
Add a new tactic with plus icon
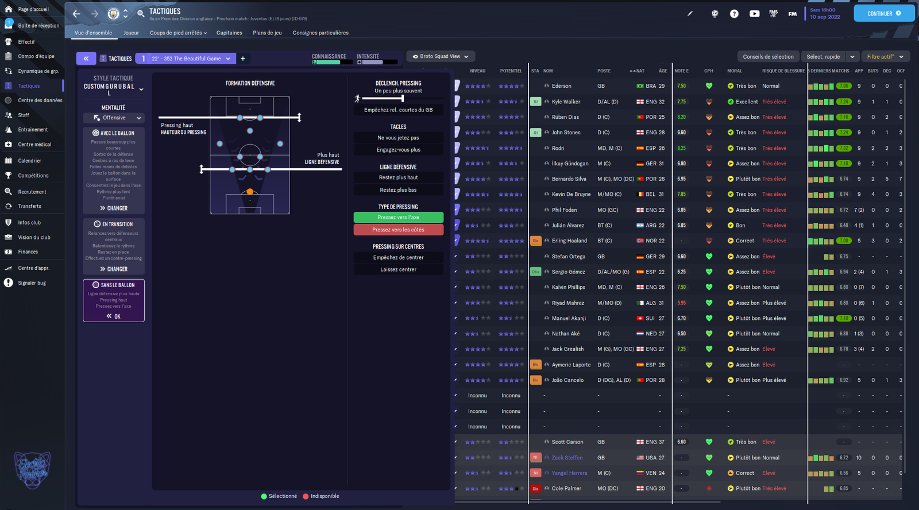pos(243,59)
